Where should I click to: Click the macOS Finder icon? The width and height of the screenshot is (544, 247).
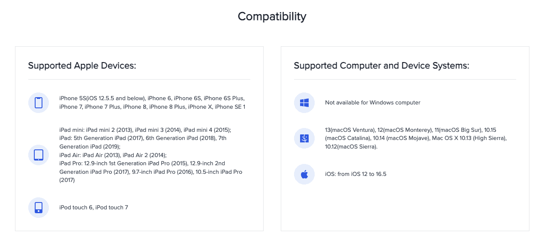(x=304, y=138)
